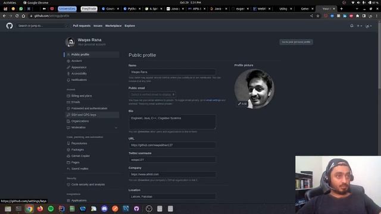Screen dimensions: 381x214
Task: Open Packages settings in sidebar
Action: tap(93, 150)
